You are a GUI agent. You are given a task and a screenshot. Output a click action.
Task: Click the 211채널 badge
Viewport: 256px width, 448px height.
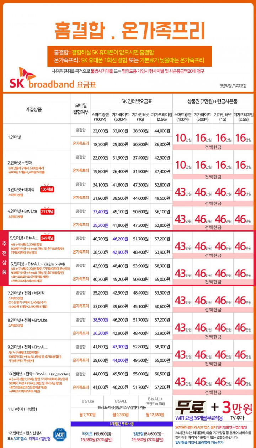pos(48,212)
